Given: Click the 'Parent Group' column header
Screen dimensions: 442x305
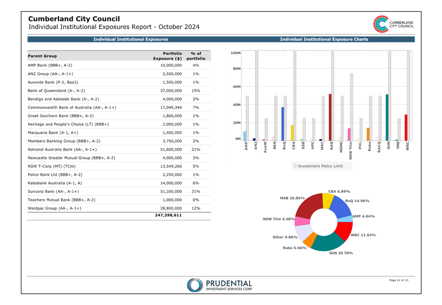Looking at the screenshot, I should 42,56.
